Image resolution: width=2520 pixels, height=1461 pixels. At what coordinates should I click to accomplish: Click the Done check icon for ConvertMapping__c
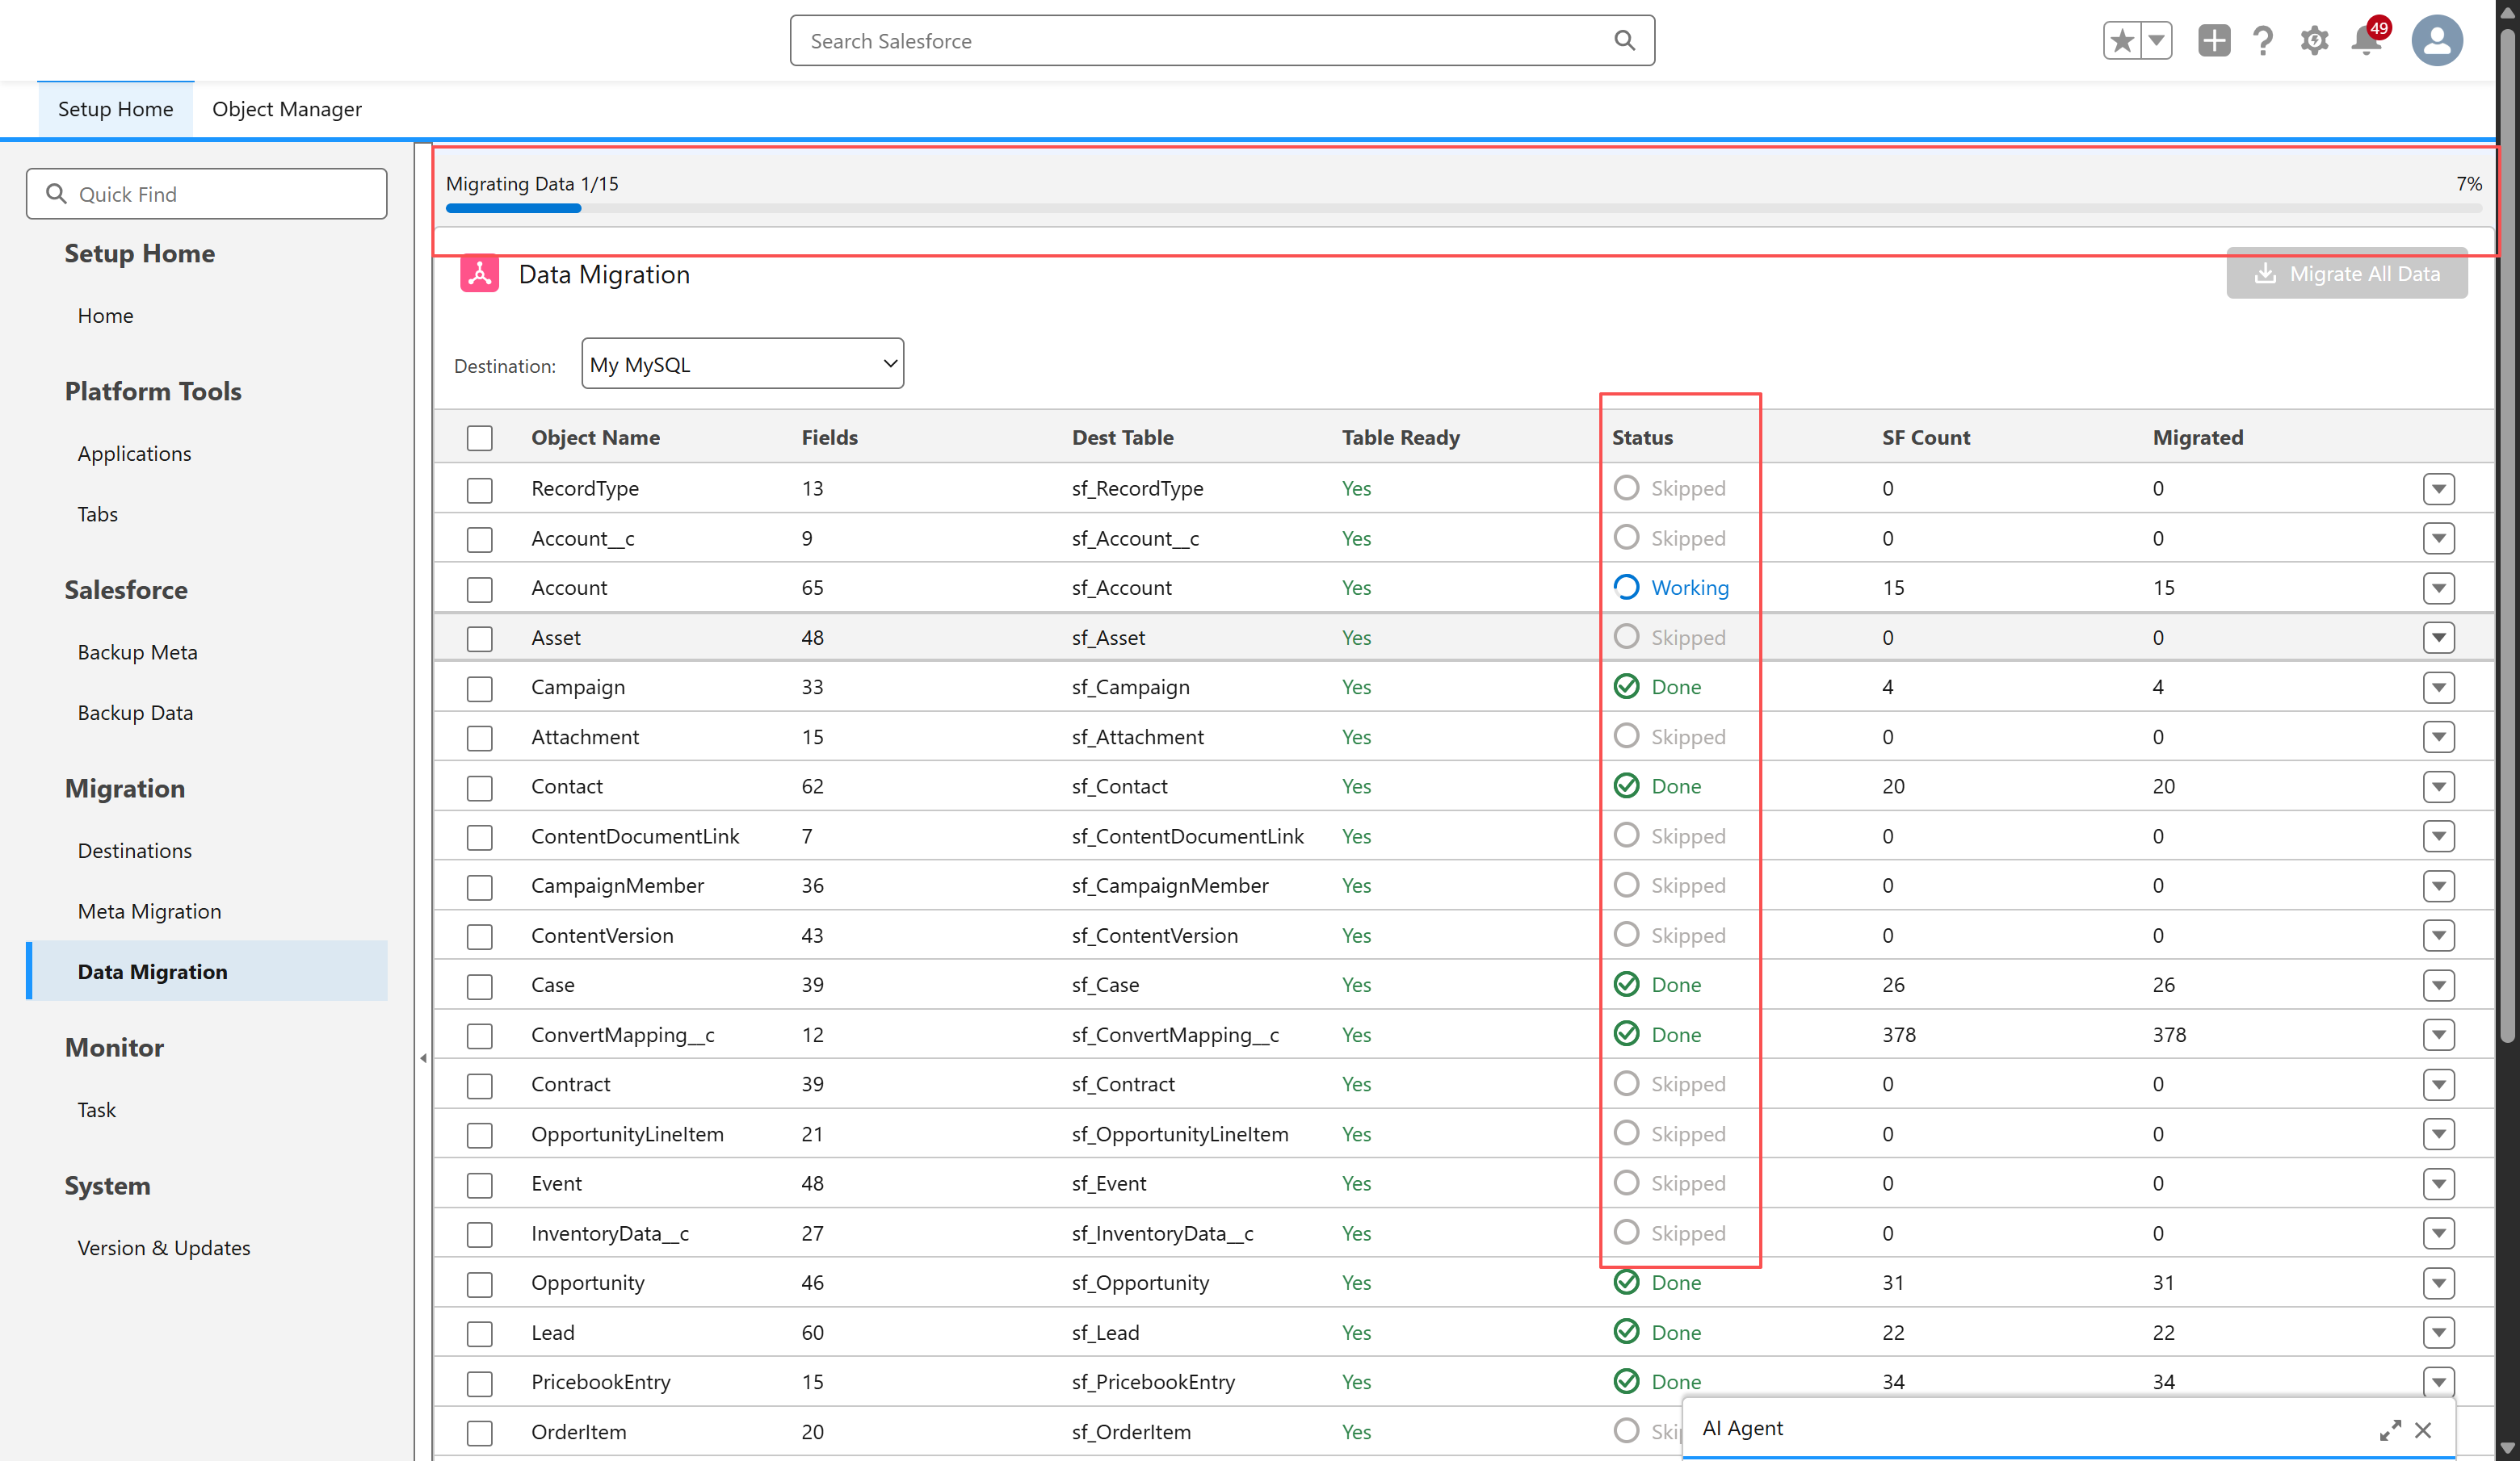1626,1033
